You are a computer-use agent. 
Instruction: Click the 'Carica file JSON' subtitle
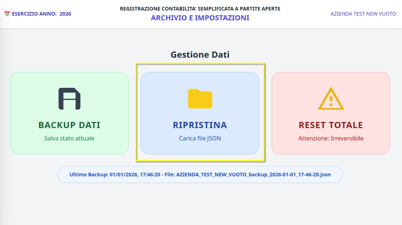pos(200,138)
